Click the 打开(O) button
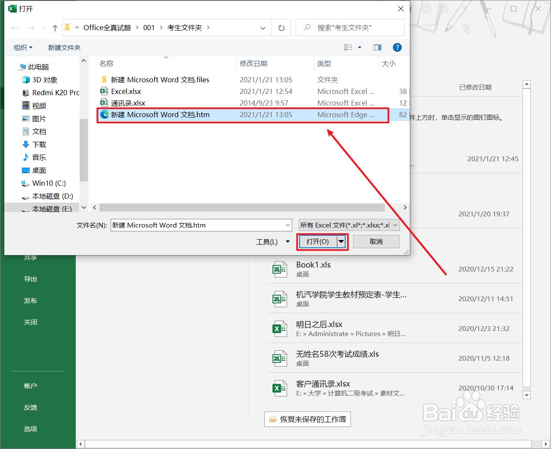Screen dimensions: 551x449 coord(318,242)
